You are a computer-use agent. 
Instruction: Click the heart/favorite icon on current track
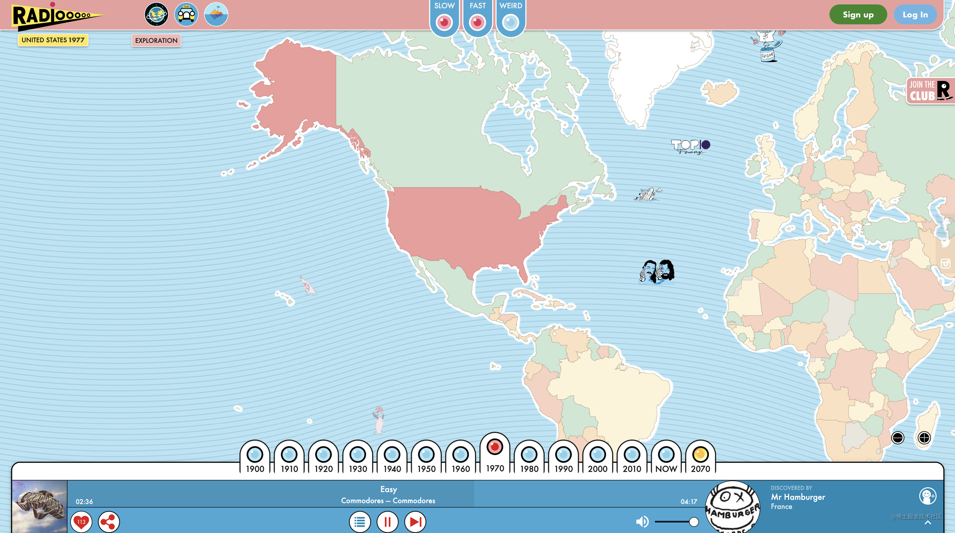tap(81, 521)
